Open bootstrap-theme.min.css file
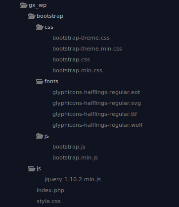Image resolution: width=179 pixels, height=207 pixels. [x=87, y=49]
